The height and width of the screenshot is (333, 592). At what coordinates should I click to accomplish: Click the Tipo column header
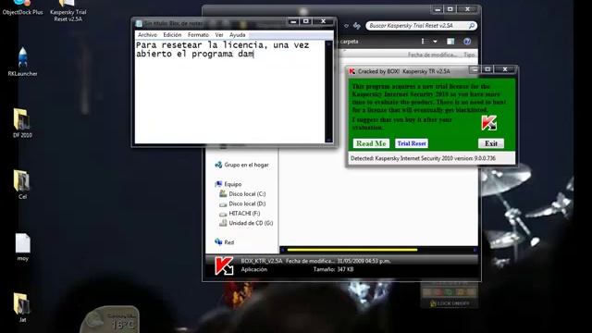click(x=469, y=55)
